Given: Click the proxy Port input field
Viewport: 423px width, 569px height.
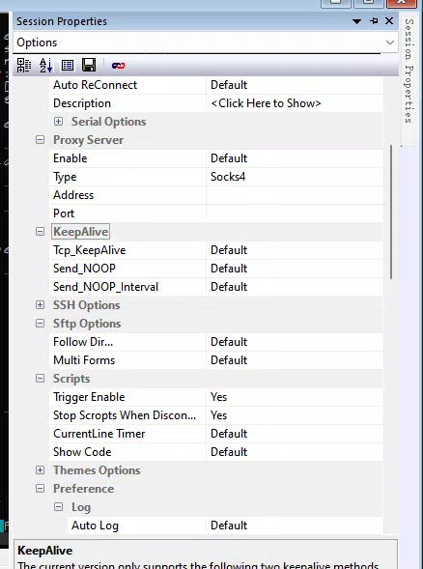Looking at the screenshot, I should 295,213.
